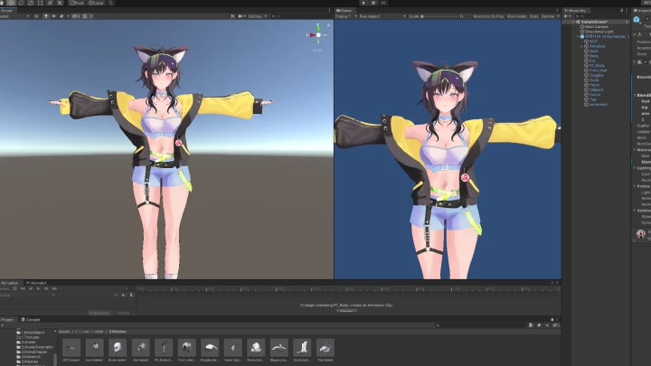651x366 pixels.
Task: Select the Transform tool in the top toolbar
Action: (50, 3)
